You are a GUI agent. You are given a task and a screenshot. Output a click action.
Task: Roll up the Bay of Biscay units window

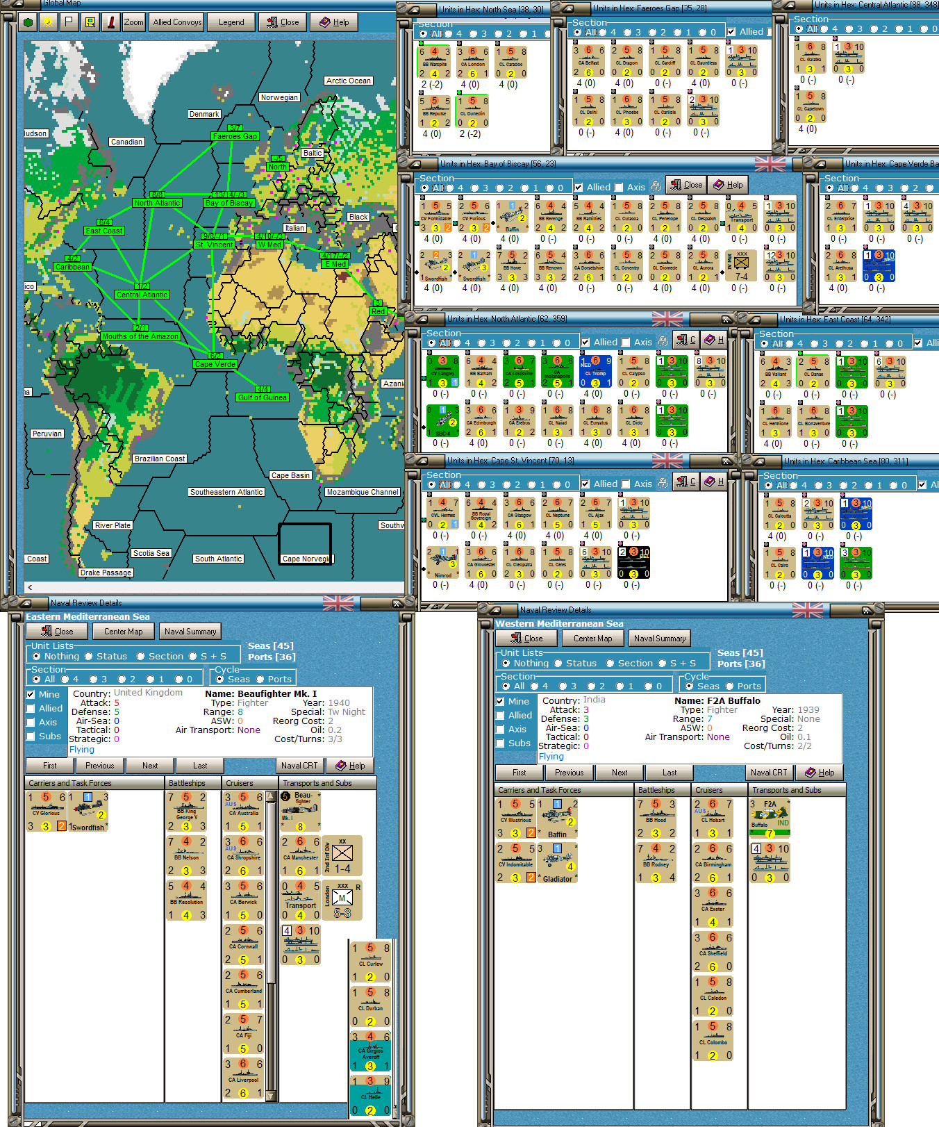coord(415,165)
